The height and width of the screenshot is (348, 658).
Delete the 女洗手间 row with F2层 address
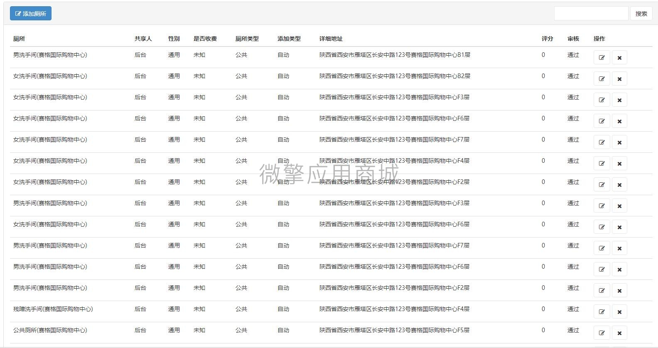619,185
